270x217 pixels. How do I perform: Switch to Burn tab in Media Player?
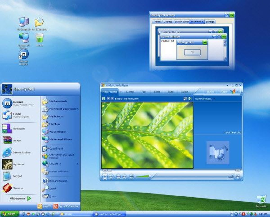point(157,92)
